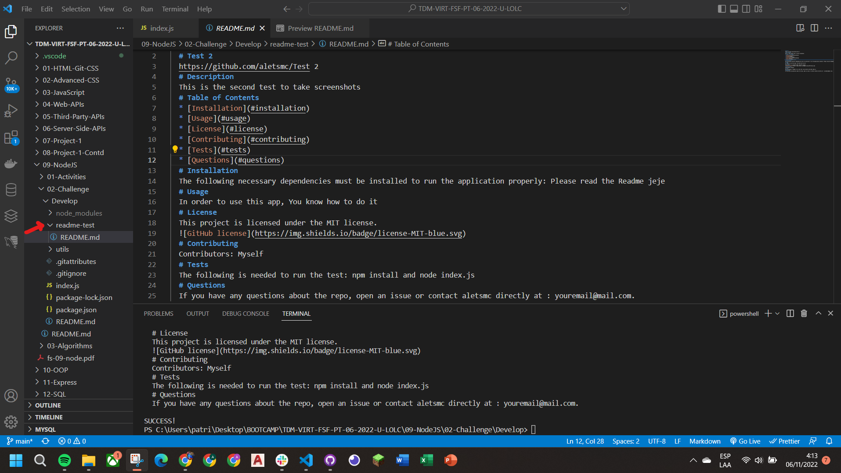
Task: Open the Search view in activity bar
Action: [11, 58]
